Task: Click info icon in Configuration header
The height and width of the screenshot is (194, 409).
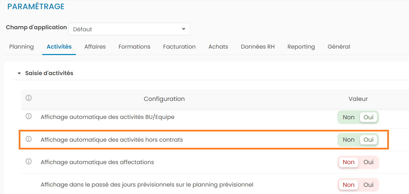Action: tap(29, 98)
